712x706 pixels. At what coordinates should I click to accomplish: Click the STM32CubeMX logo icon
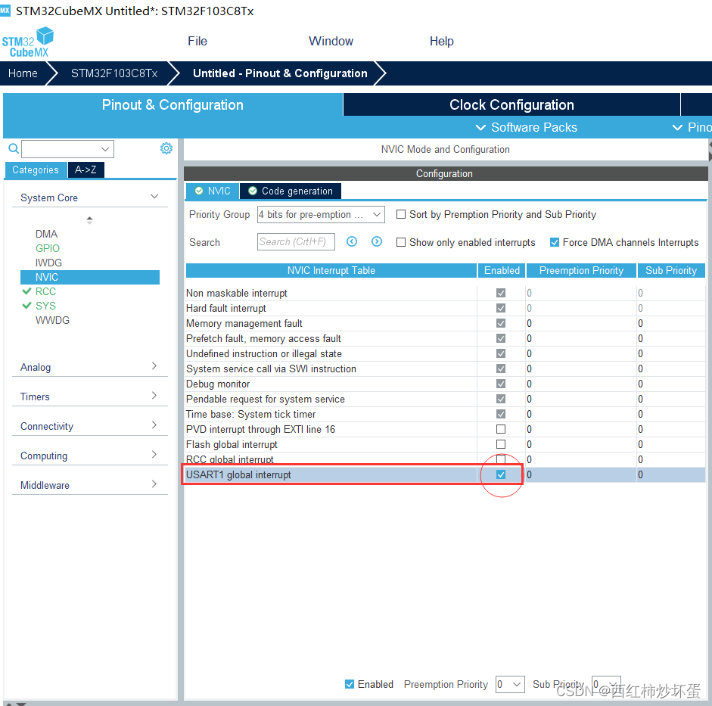click(x=28, y=42)
